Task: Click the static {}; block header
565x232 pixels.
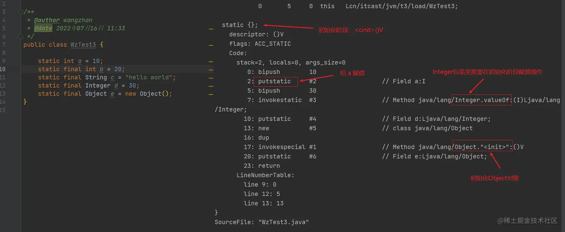Action: [x=240, y=25]
